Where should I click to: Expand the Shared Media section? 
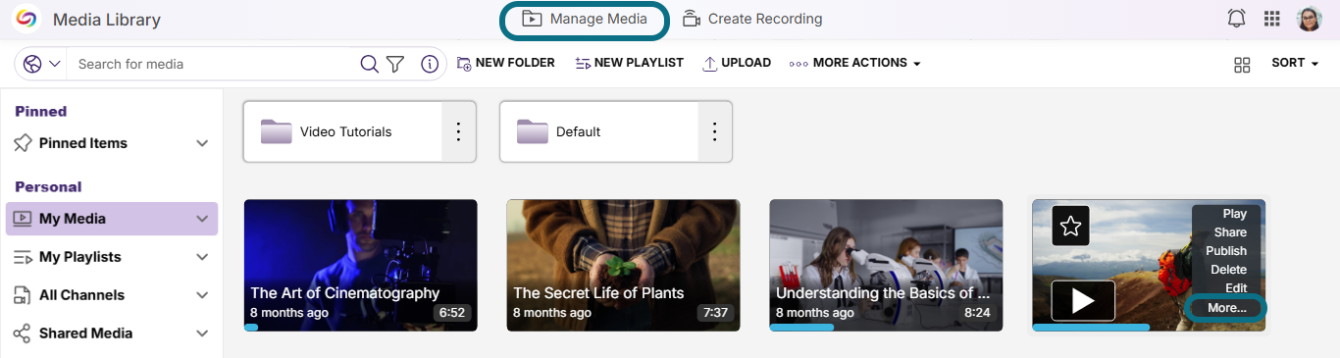(202, 333)
